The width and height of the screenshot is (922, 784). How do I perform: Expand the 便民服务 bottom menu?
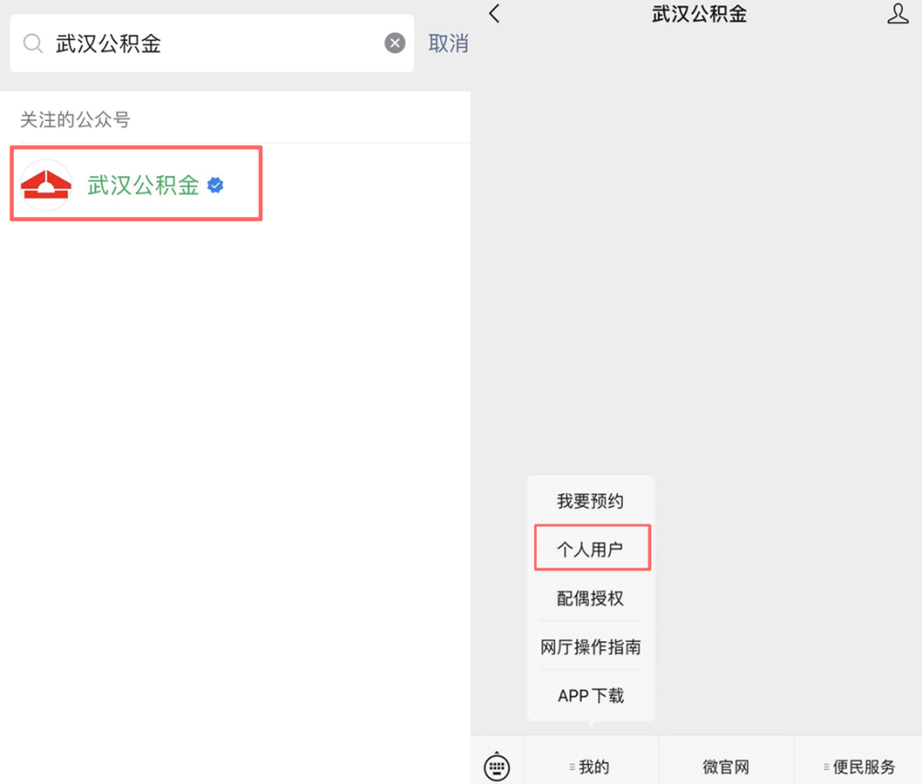pyautogui.click(x=859, y=767)
